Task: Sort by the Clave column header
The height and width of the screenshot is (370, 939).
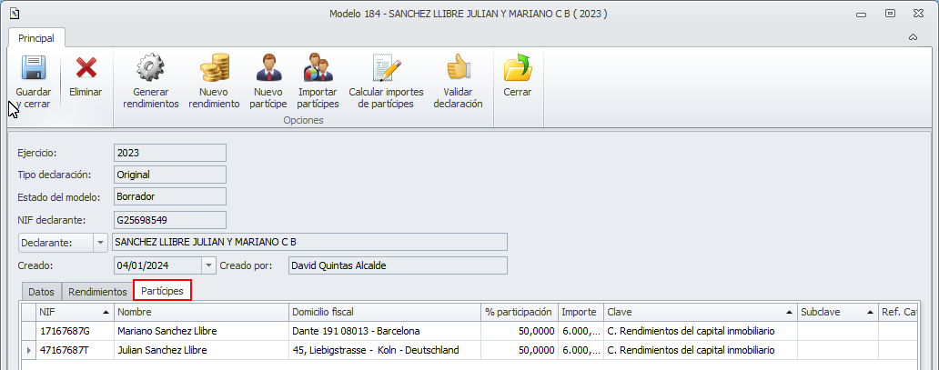Action: [701, 312]
